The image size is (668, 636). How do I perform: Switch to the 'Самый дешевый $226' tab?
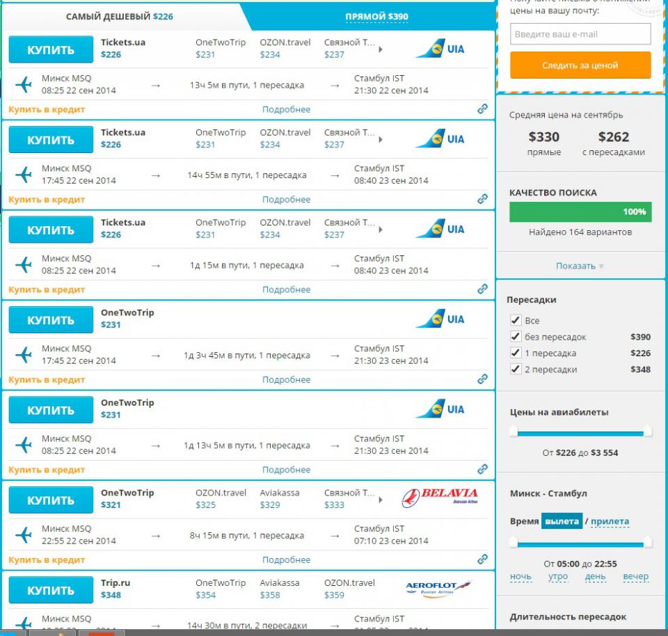pyautogui.click(x=119, y=16)
